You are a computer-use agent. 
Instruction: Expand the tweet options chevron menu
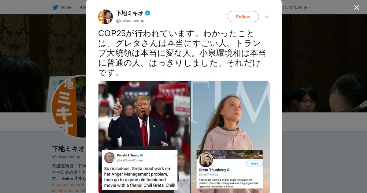click(x=267, y=17)
